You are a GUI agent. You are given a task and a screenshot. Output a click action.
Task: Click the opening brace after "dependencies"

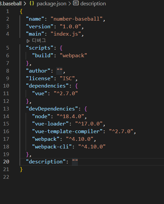click(x=76, y=86)
